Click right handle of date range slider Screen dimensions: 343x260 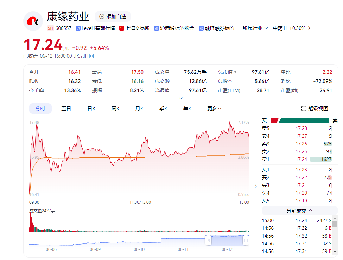pyautogui.click(x=246, y=240)
